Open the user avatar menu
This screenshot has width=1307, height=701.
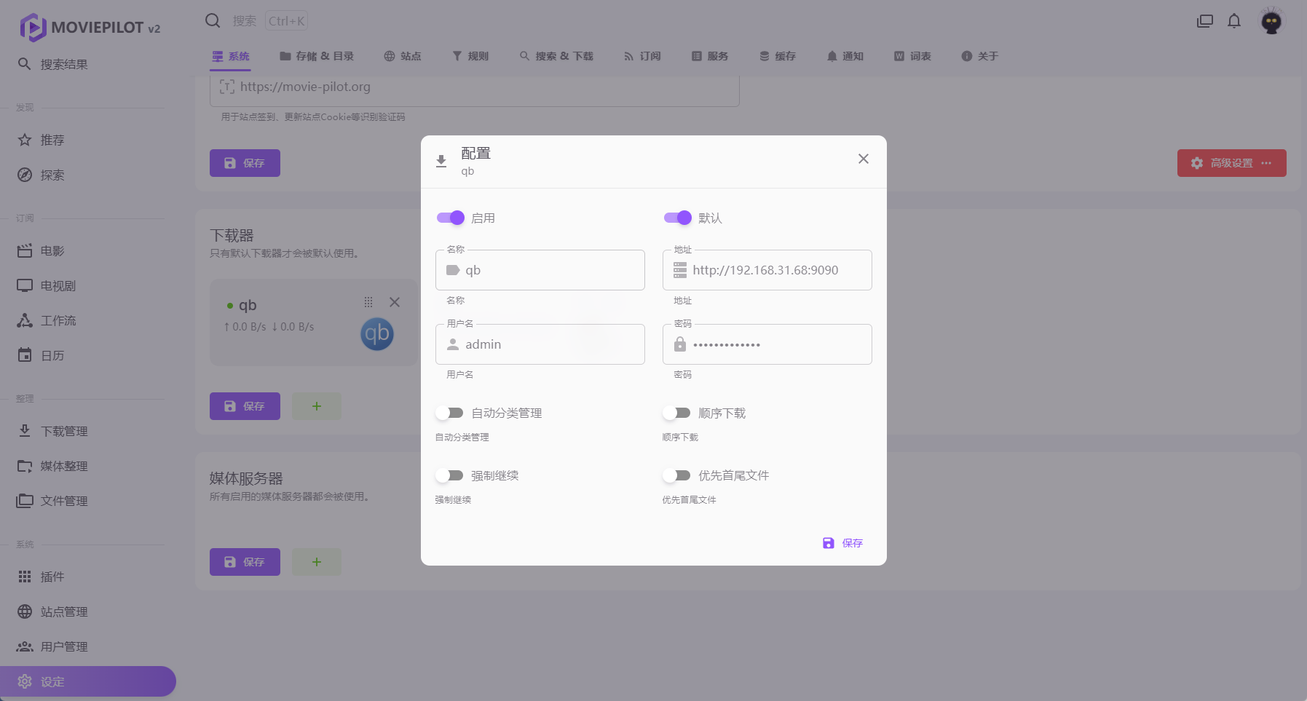click(x=1272, y=21)
